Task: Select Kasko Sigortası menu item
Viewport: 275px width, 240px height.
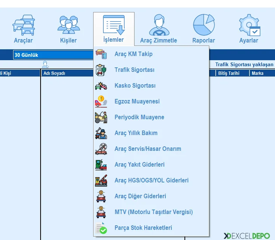Action: click(135, 86)
